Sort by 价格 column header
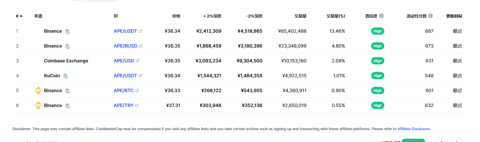The image size is (480, 142). 176,16
